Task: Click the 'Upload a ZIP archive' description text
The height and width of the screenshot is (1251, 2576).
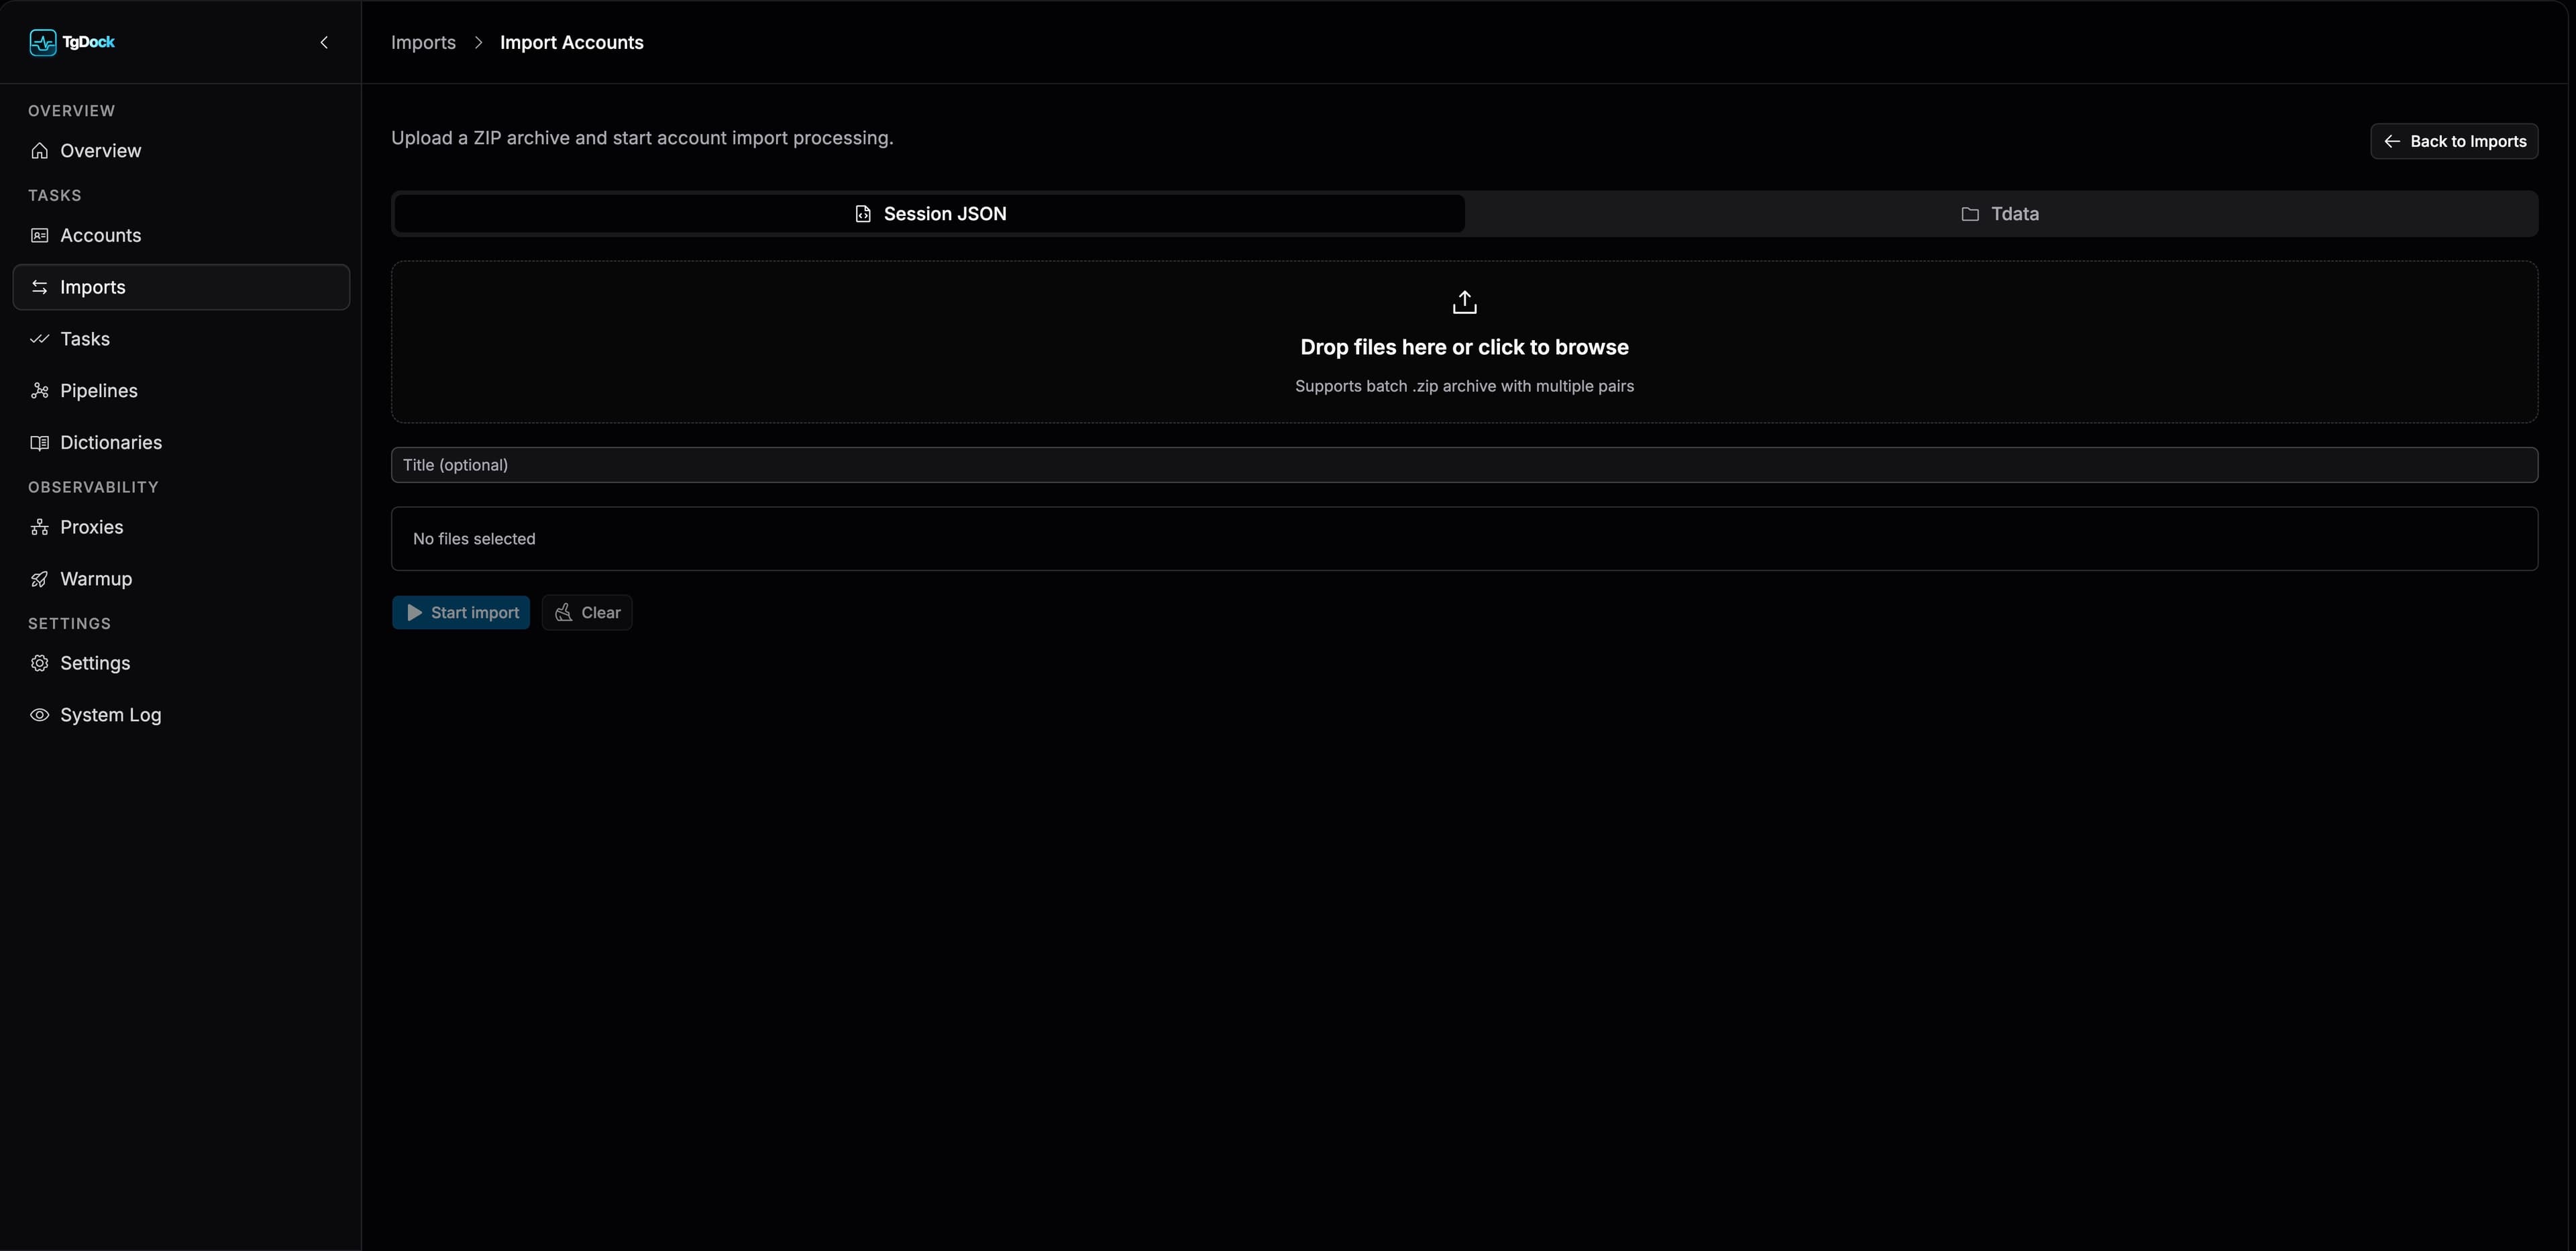Action: 642,138
